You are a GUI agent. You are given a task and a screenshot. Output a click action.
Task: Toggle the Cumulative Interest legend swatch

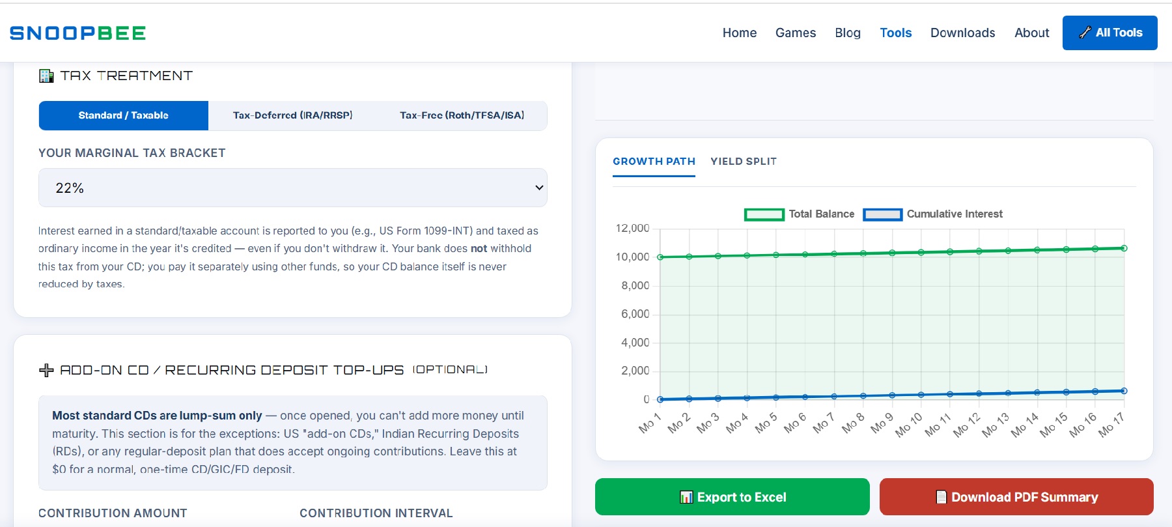tap(882, 214)
